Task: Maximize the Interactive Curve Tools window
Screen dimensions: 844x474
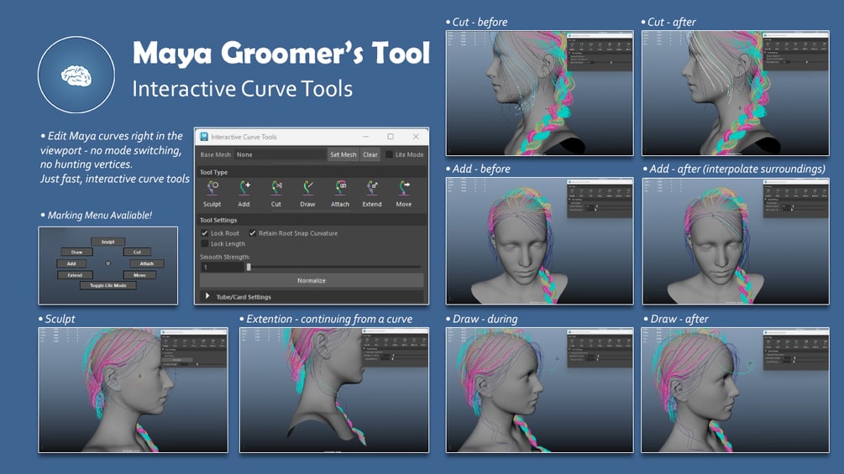Action: coord(391,137)
